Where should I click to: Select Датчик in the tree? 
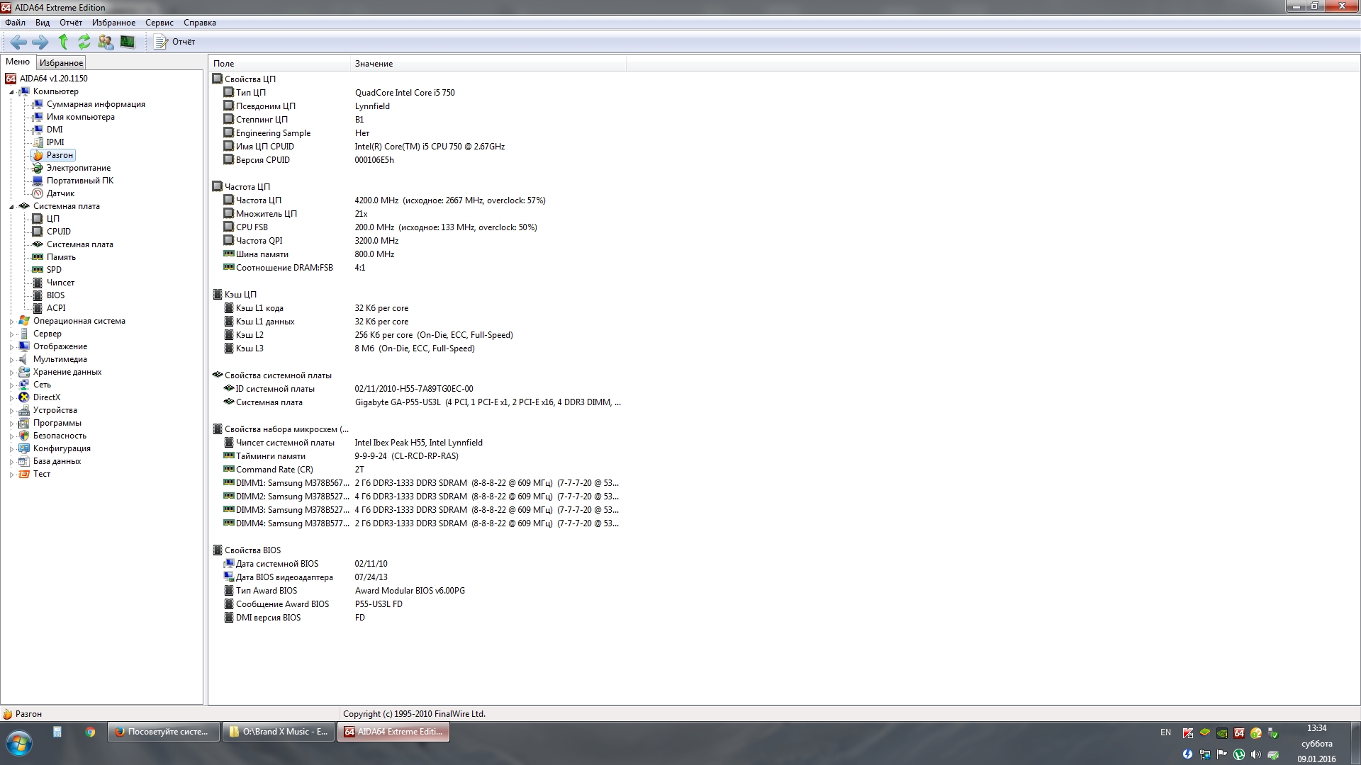click(60, 193)
